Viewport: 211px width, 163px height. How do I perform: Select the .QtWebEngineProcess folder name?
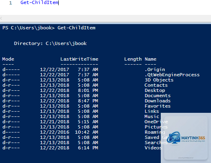tap(172, 75)
